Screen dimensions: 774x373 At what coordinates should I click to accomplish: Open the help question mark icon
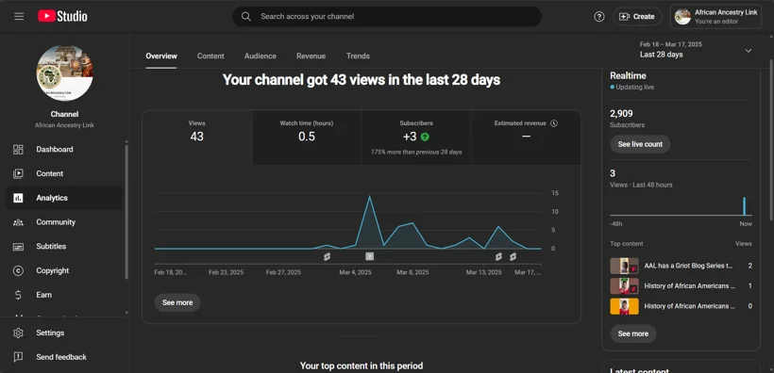click(598, 16)
